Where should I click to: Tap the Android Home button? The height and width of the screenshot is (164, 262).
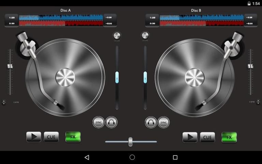point(132,157)
